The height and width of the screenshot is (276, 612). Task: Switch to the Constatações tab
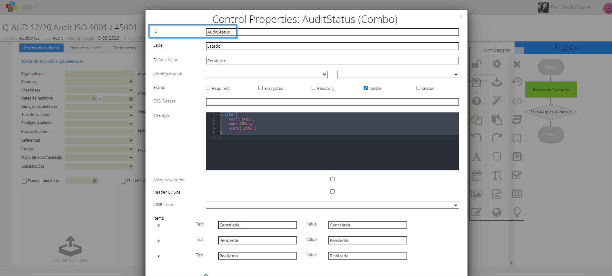pyautogui.click(x=124, y=48)
